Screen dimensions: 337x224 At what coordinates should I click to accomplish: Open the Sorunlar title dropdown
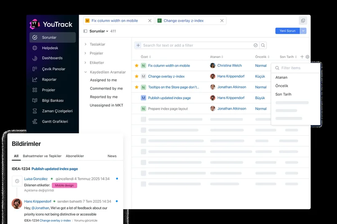click(99, 31)
